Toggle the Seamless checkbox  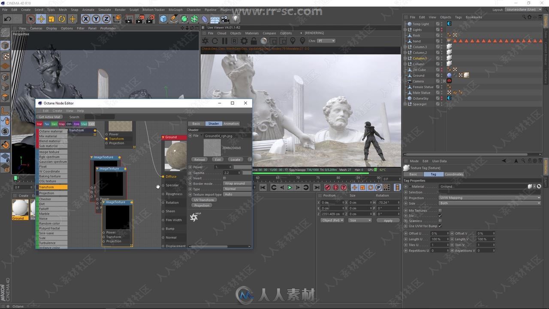440,221
